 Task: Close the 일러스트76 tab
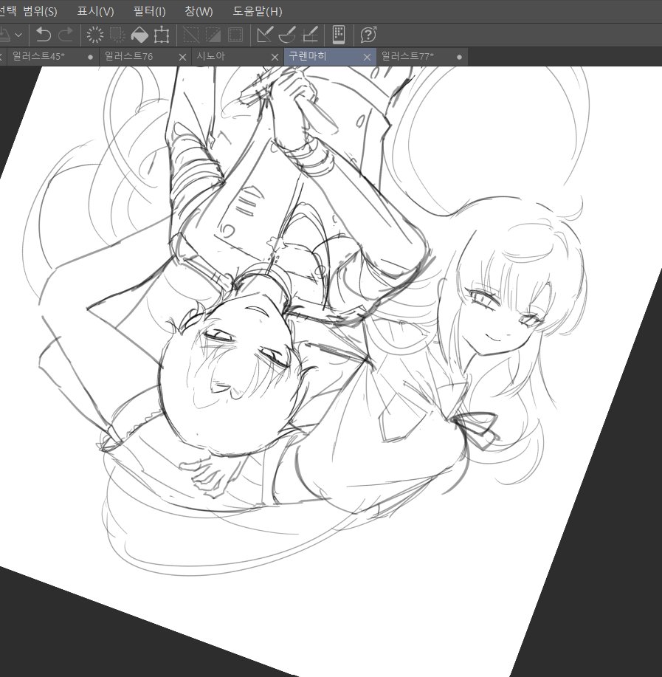click(182, 57)
